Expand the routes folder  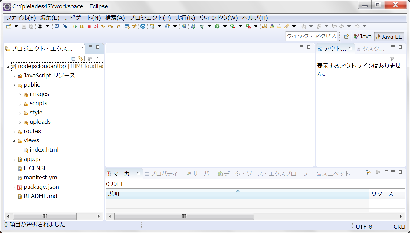tap(14, 132)
